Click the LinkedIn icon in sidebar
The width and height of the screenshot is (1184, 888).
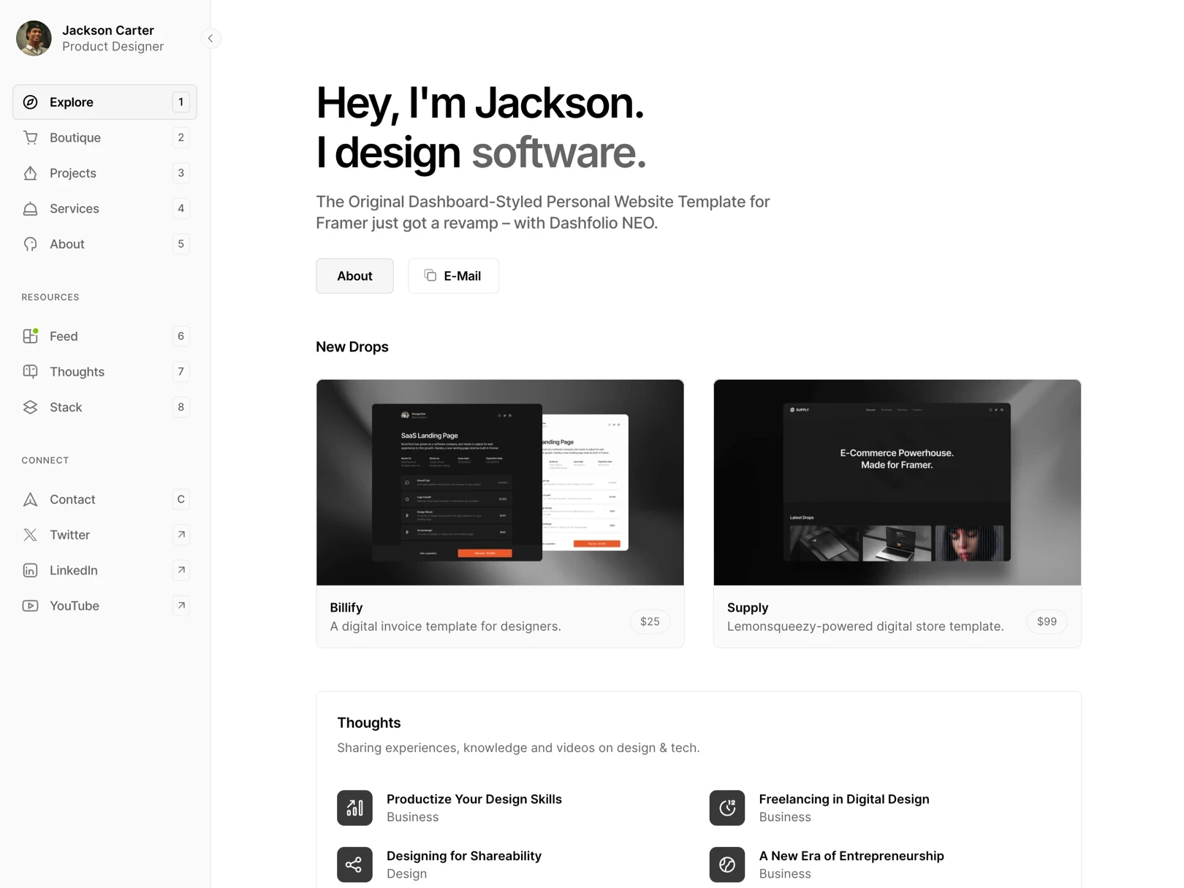tap(30, 571)
